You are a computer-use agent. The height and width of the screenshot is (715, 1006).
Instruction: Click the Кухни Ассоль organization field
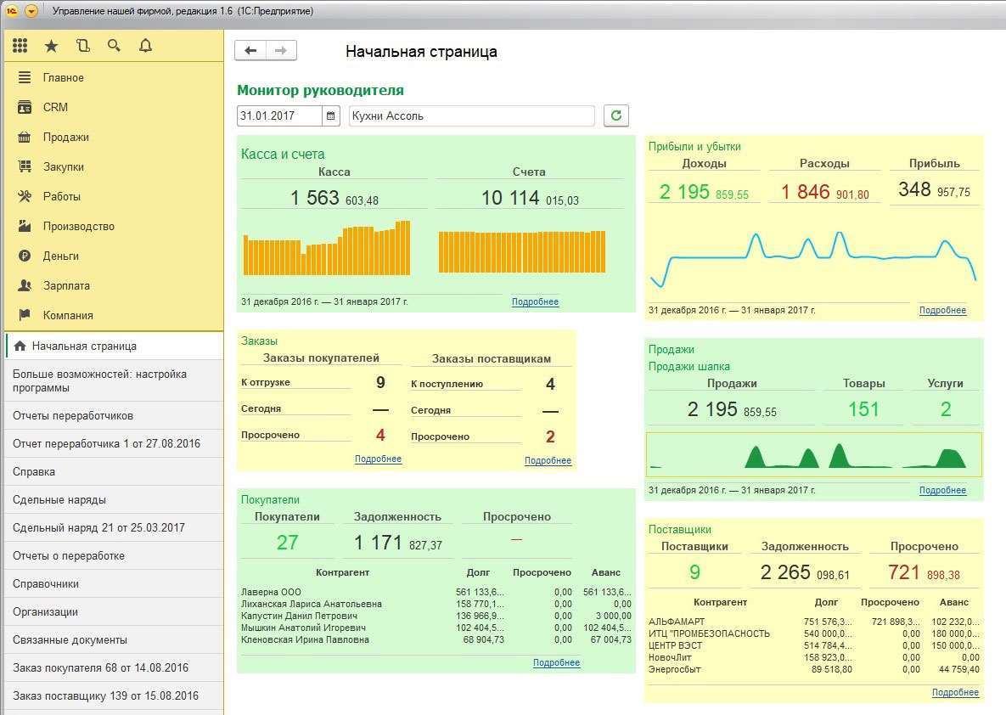coord(471,115)
